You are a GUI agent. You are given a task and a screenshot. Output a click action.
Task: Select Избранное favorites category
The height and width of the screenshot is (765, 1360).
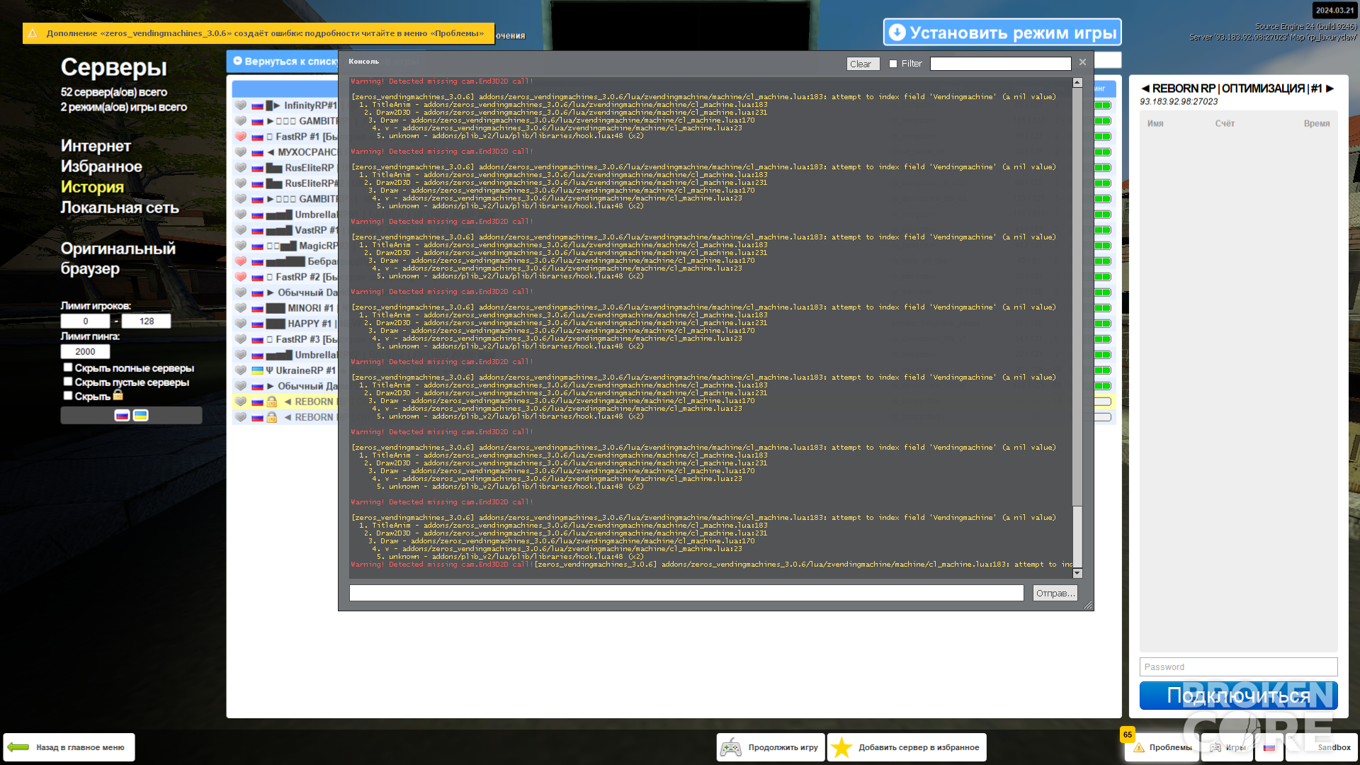[x=101, y=166]
